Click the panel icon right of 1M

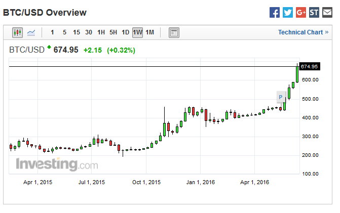click(174, 33)
